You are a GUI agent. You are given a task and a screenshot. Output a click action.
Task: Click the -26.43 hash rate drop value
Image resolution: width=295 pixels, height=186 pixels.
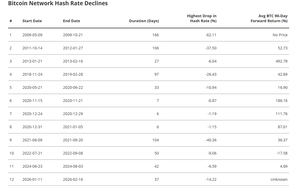pyautogui.click(x=211, y=74)
